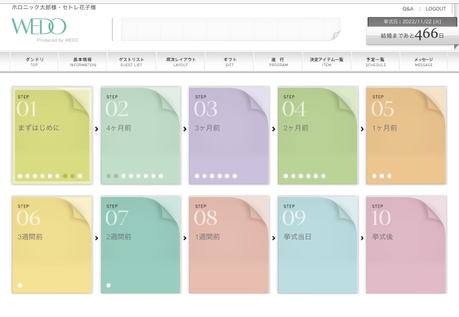Switch to 基本情報 INFORMATION menu
This screenshot has height=317, width=459.
click(83, 62)
